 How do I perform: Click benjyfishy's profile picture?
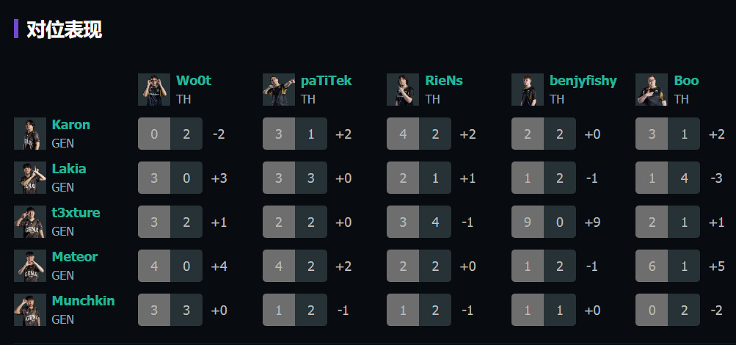(x=528, y=90)
